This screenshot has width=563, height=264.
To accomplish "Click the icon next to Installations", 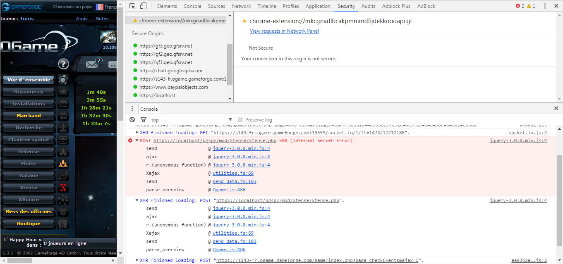I will pyautogui.click(x=63, y=104).
